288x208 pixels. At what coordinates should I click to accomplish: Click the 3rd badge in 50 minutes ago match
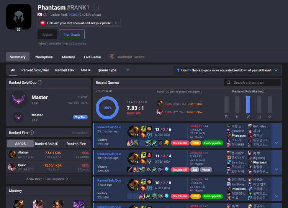(195, 170)
